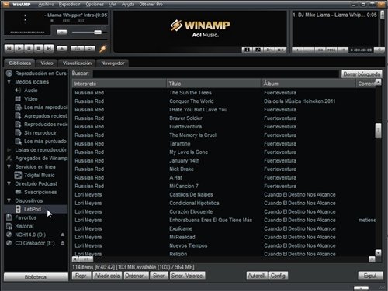The image size is (388, 291).
Task: Switch to the Visualización tab
Action: pyautogui.click(x=77, y=63)
